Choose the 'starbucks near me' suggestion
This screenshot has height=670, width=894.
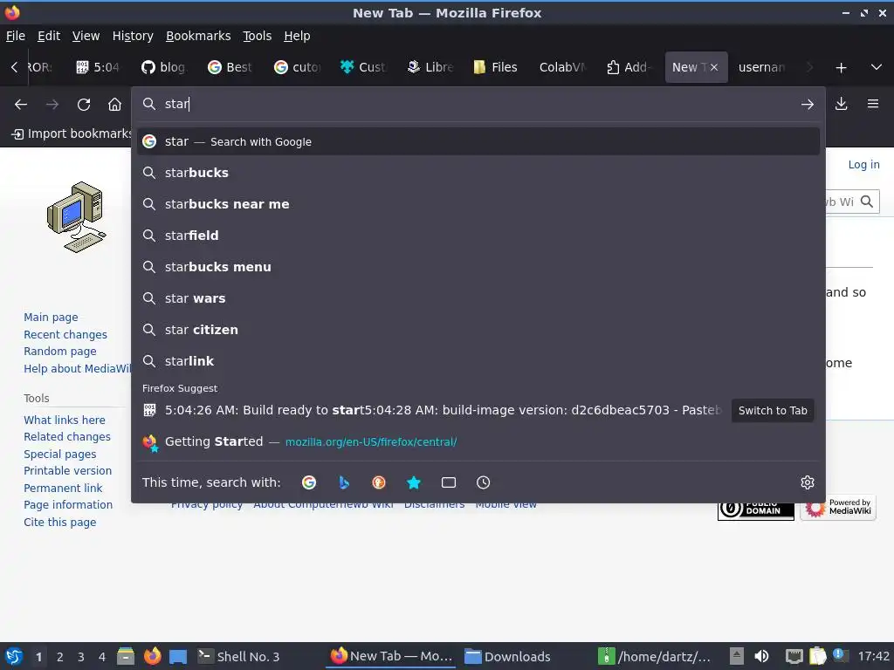(x=478, y=204)
